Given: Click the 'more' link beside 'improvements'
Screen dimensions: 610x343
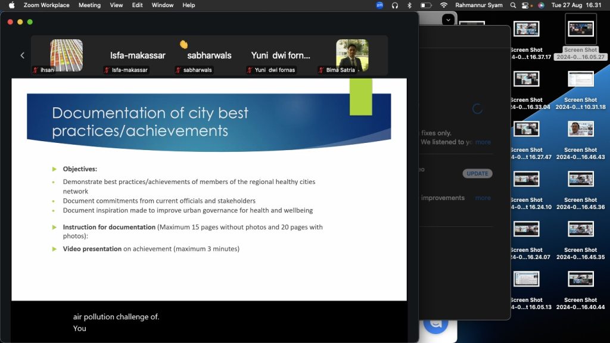Looking at the screenshot, I should pos(483,198).
